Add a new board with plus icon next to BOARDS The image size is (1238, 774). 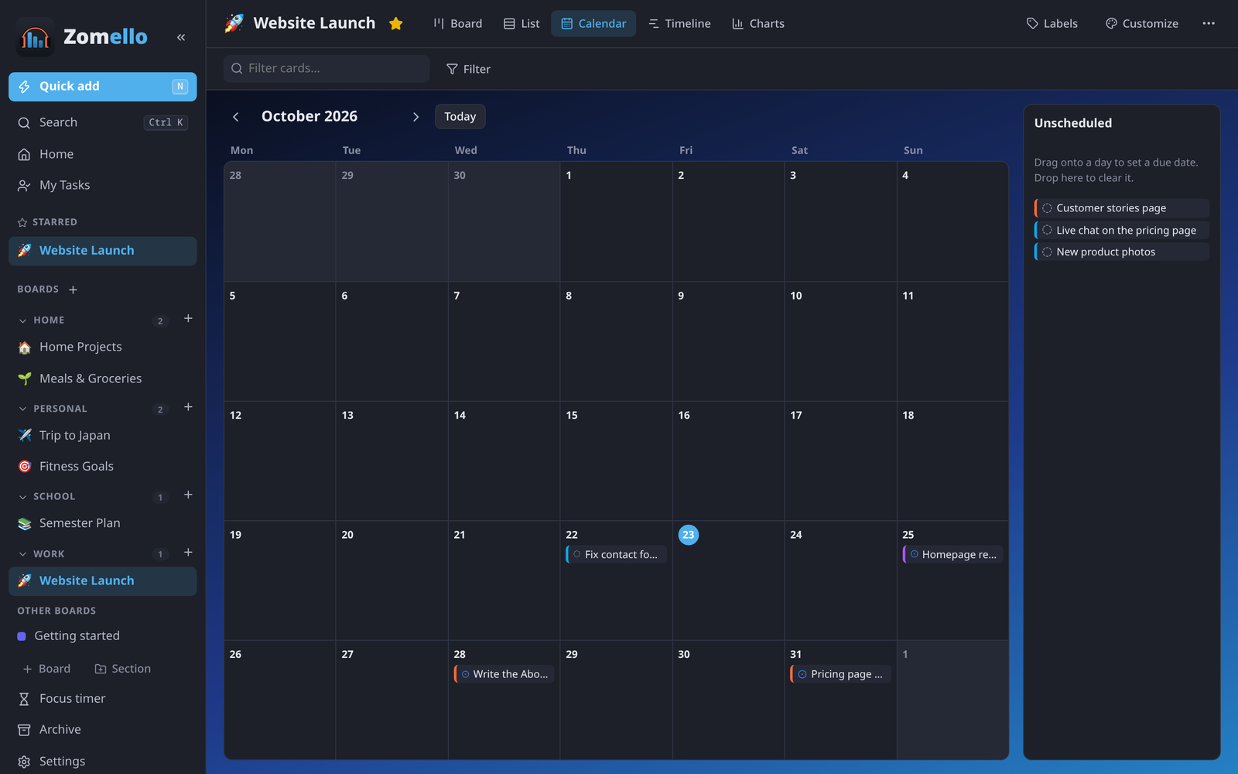pos(74,289)
